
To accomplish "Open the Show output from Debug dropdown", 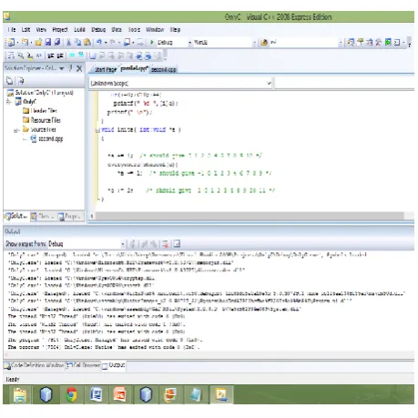I will click(x=123, y=244).
